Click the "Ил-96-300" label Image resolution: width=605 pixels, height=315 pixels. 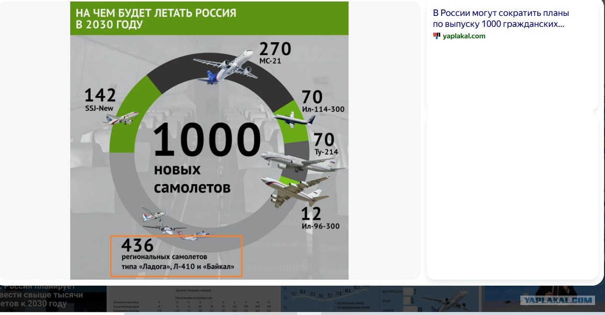[x=321, y=226]
